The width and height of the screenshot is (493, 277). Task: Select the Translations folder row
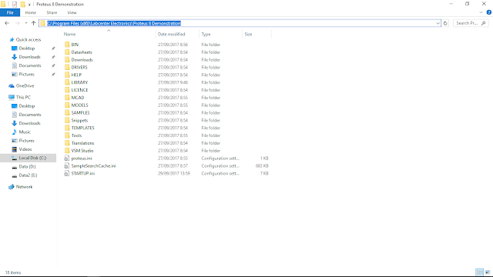[166, 143]
